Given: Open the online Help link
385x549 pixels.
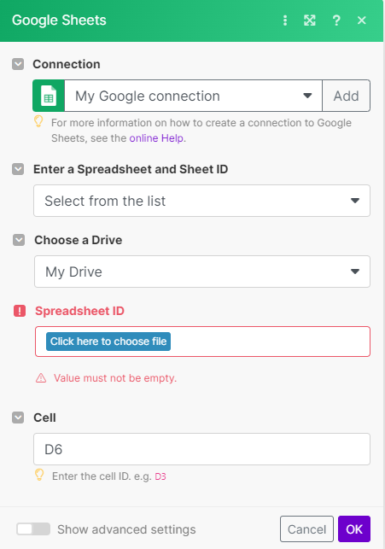Looking at the screenshot, I should tap(157, 138).
